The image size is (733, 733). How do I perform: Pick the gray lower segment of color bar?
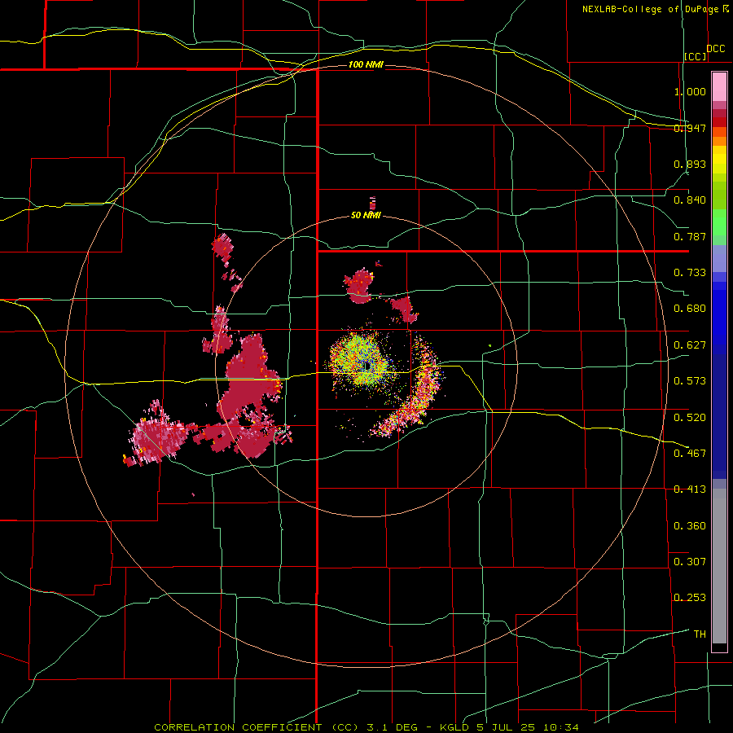pos(719,566)
